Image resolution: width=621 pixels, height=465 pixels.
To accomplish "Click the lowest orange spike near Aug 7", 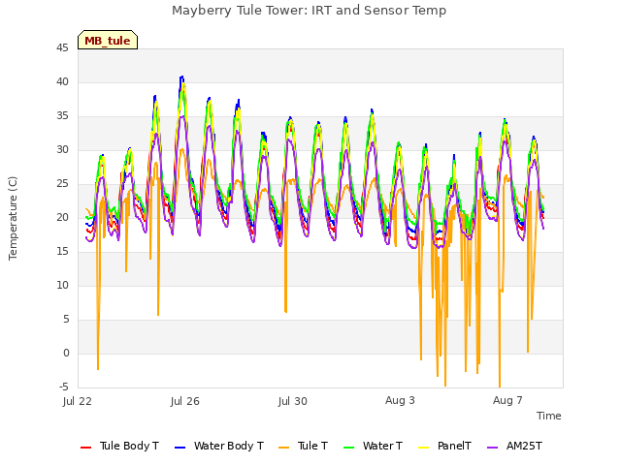I will coord(500,386).
